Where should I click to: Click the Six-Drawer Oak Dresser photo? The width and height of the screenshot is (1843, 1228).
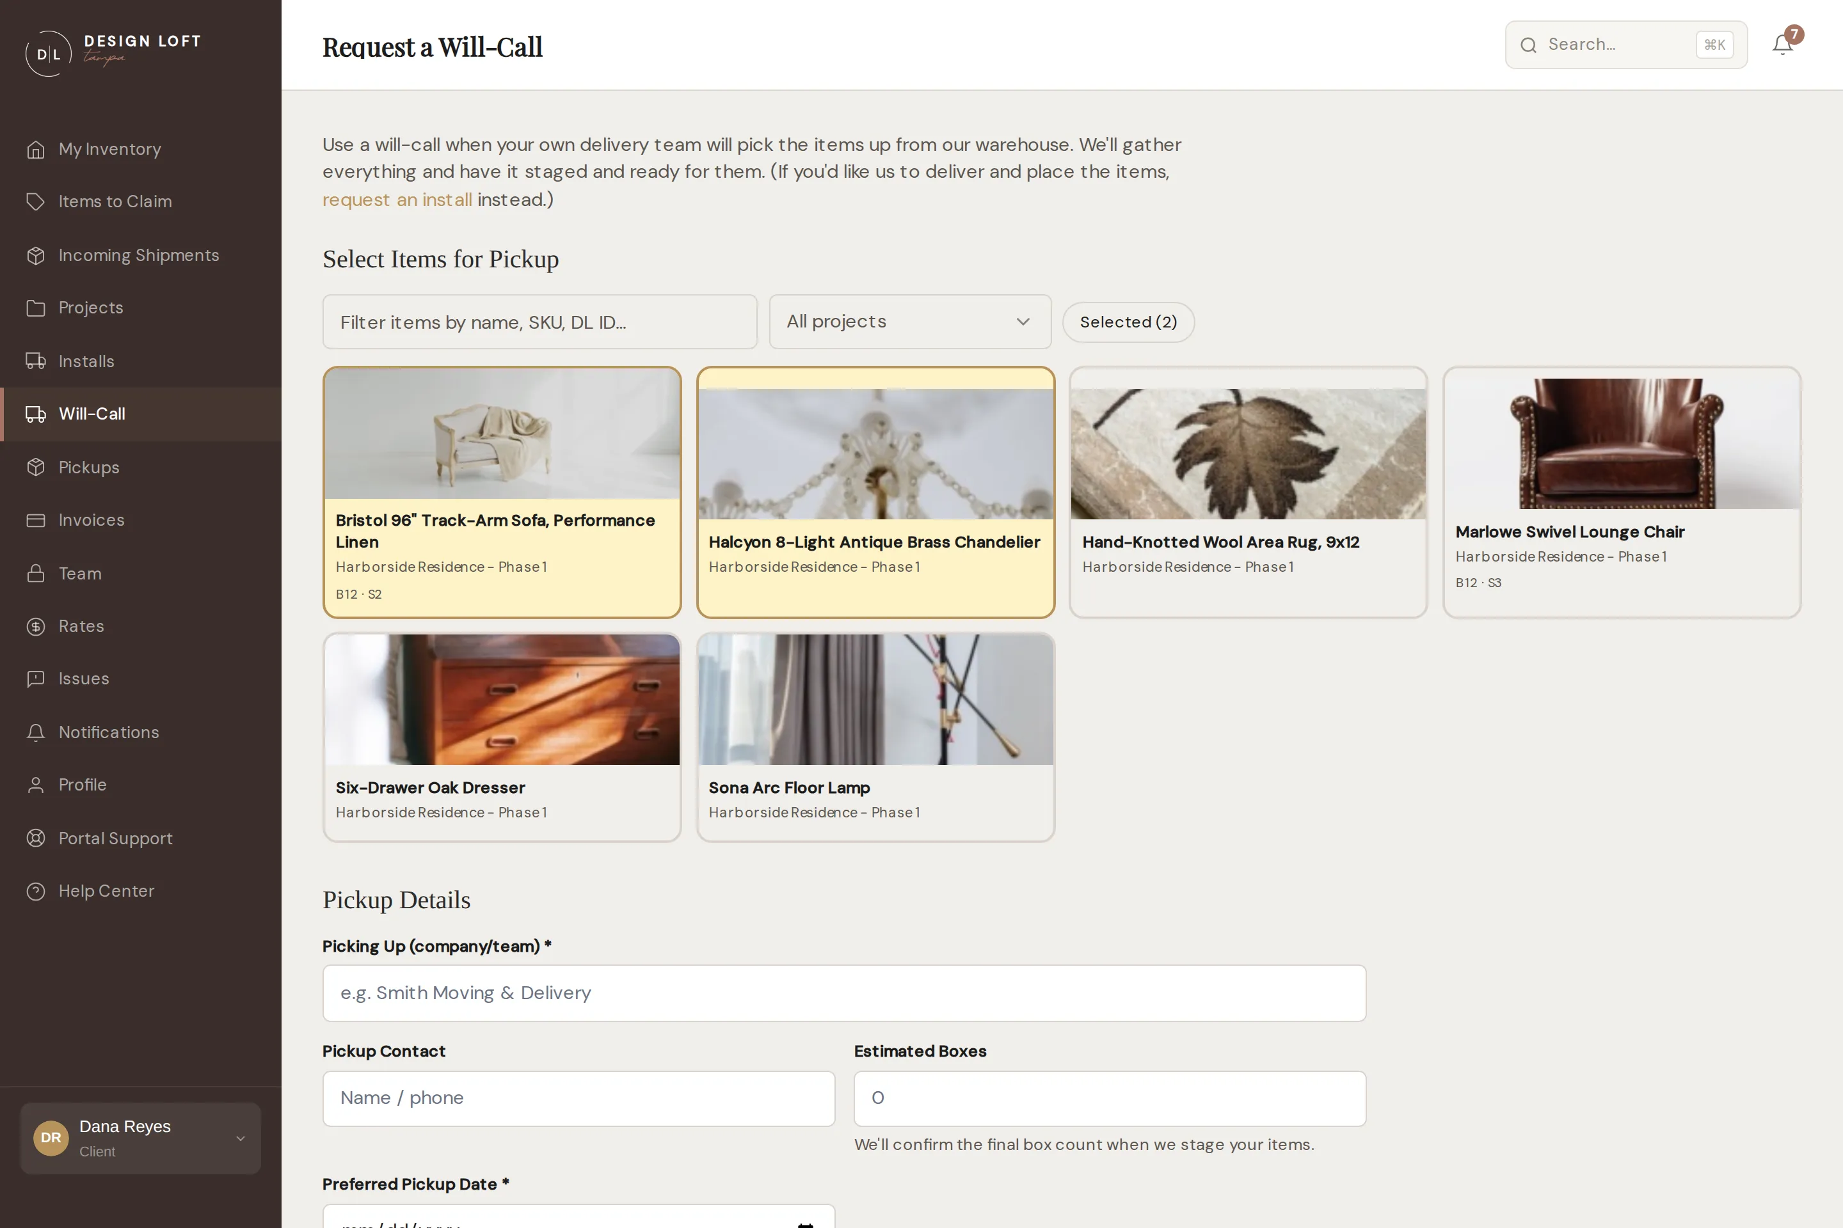pyautogui.click(x=502, y=699)
